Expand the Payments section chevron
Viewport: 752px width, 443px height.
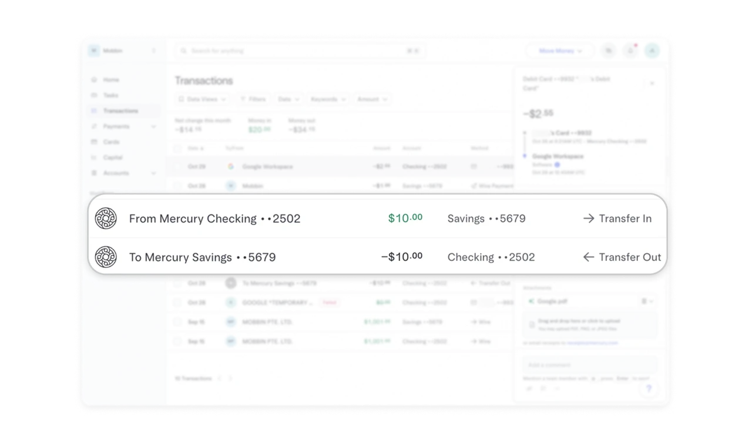[x=153, y=126]
